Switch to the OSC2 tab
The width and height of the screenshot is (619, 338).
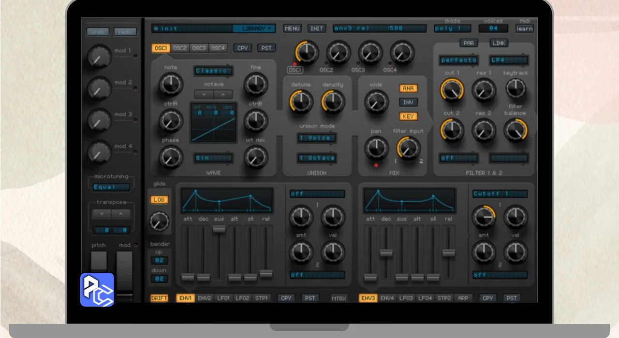pyautogui.click(x=180, y=48)
